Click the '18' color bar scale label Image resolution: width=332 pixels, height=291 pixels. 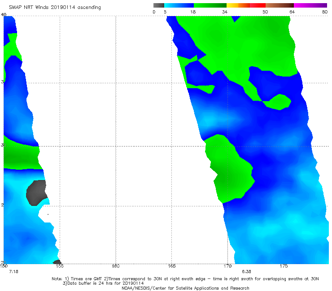192,12
